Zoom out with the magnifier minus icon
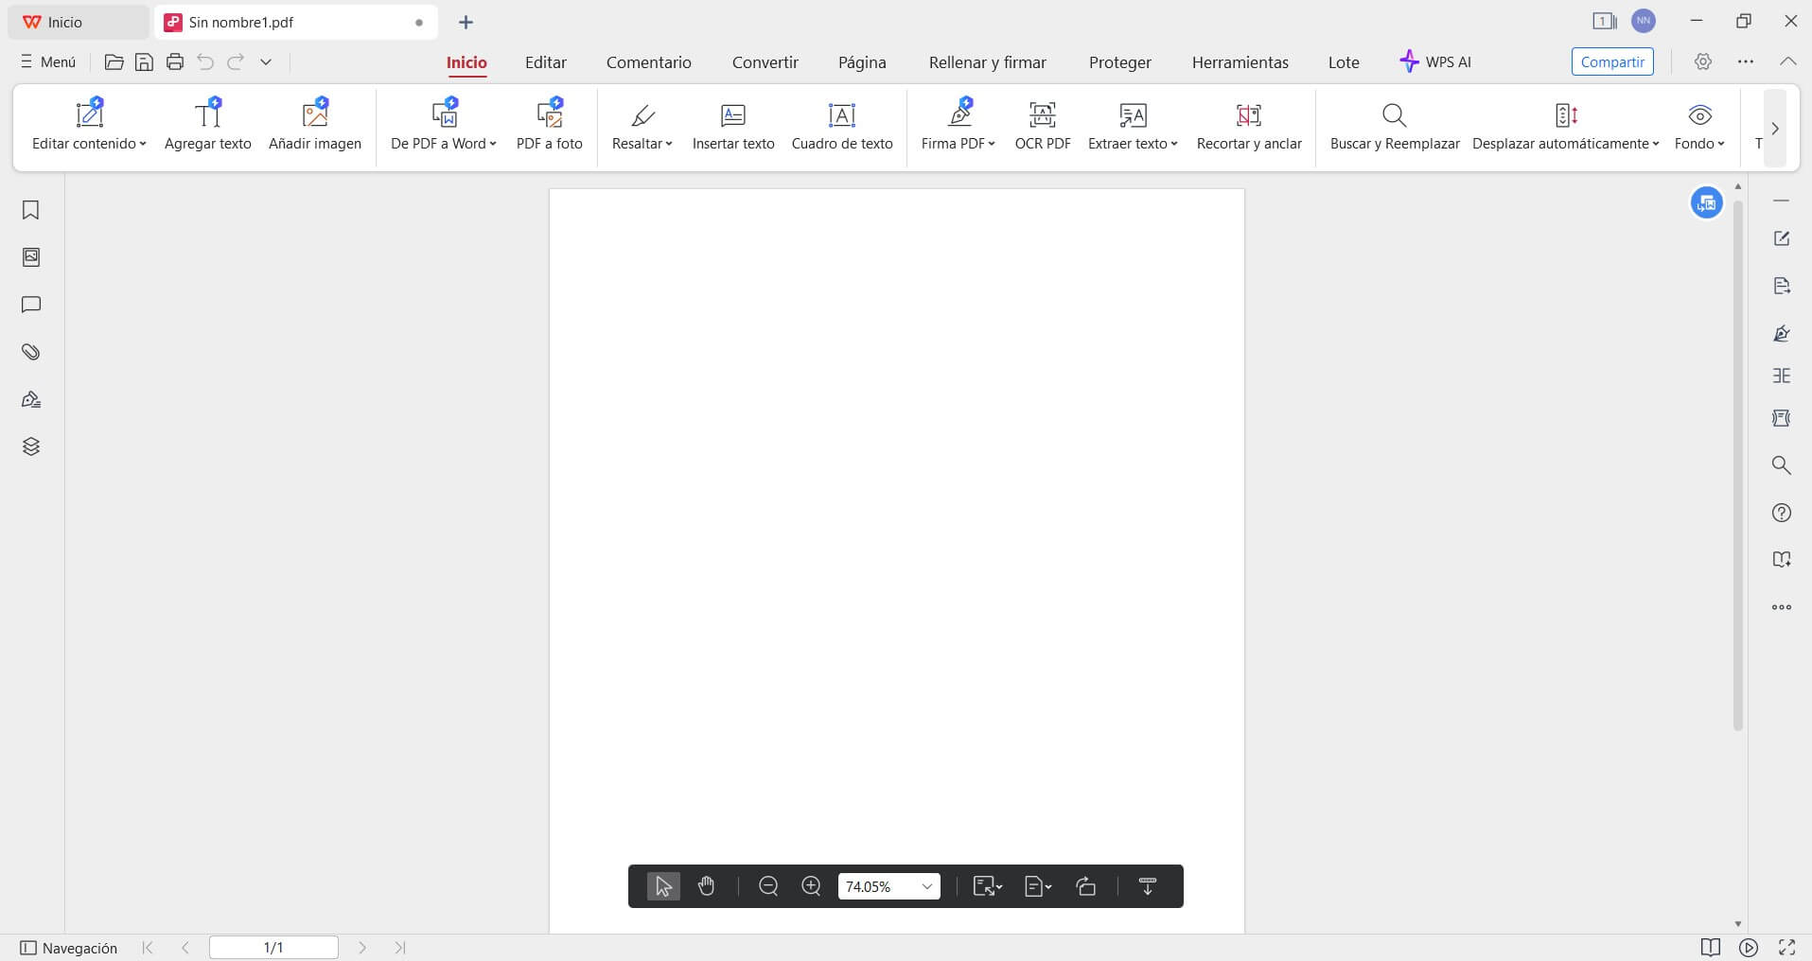 pyautogui.click(x=768, y=886)
